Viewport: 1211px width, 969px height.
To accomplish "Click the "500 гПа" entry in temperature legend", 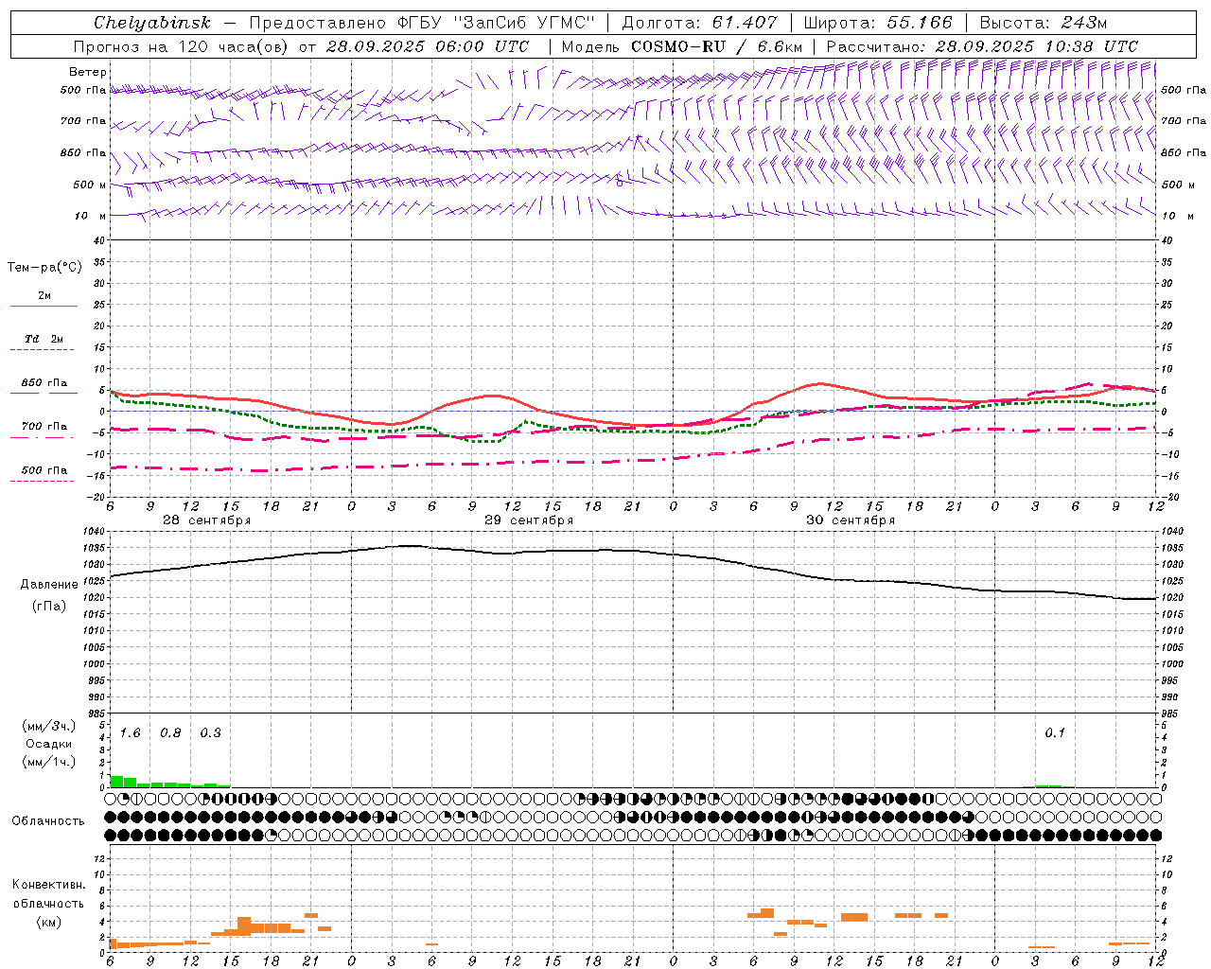I will (44, 470).
